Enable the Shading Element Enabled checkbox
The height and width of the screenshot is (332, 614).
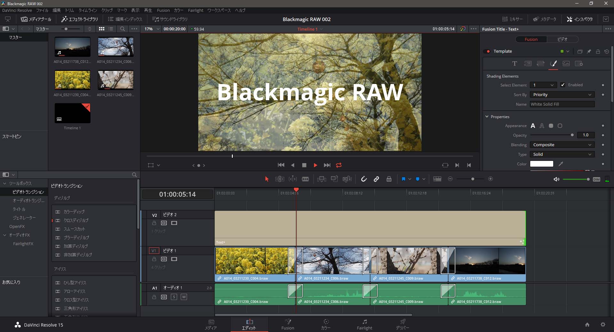(x=563, y=85)
